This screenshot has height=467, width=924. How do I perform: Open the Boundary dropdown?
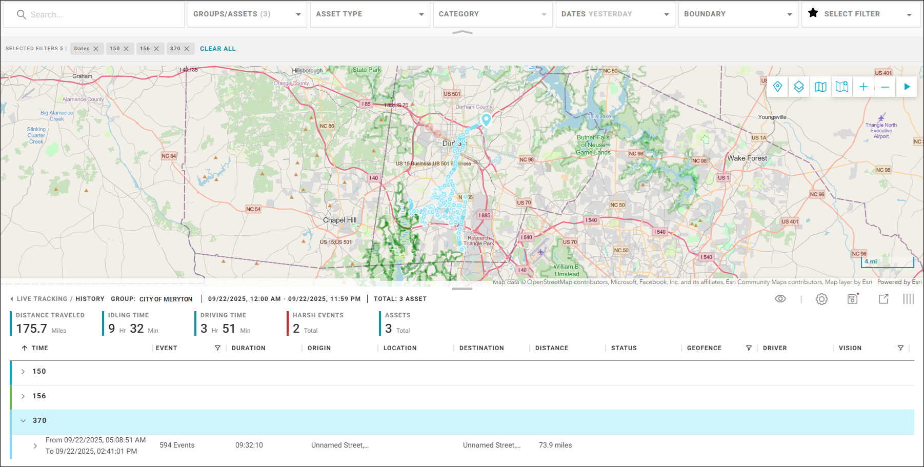(x=738, y=14)
